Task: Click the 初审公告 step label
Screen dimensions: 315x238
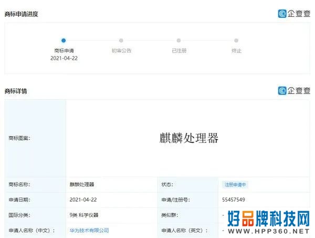Action: coord(121,50)
